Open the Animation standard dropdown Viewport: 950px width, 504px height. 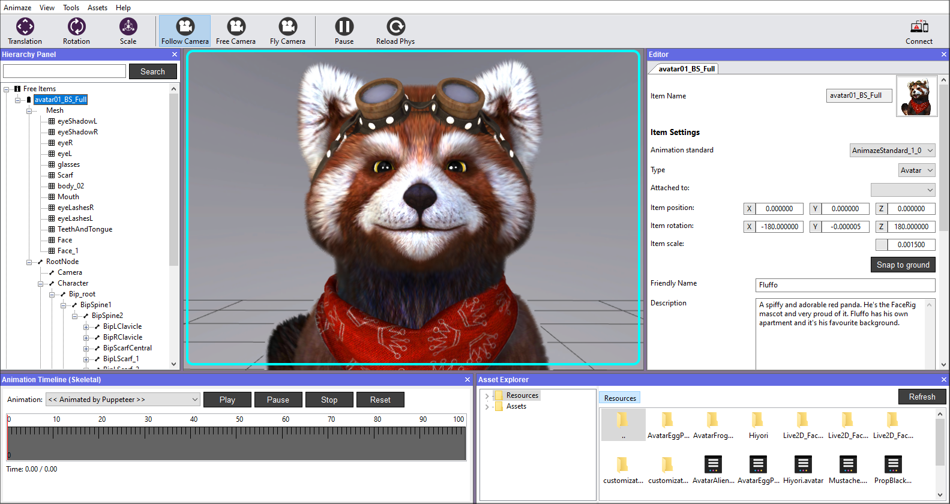click(x=892, y=151)
